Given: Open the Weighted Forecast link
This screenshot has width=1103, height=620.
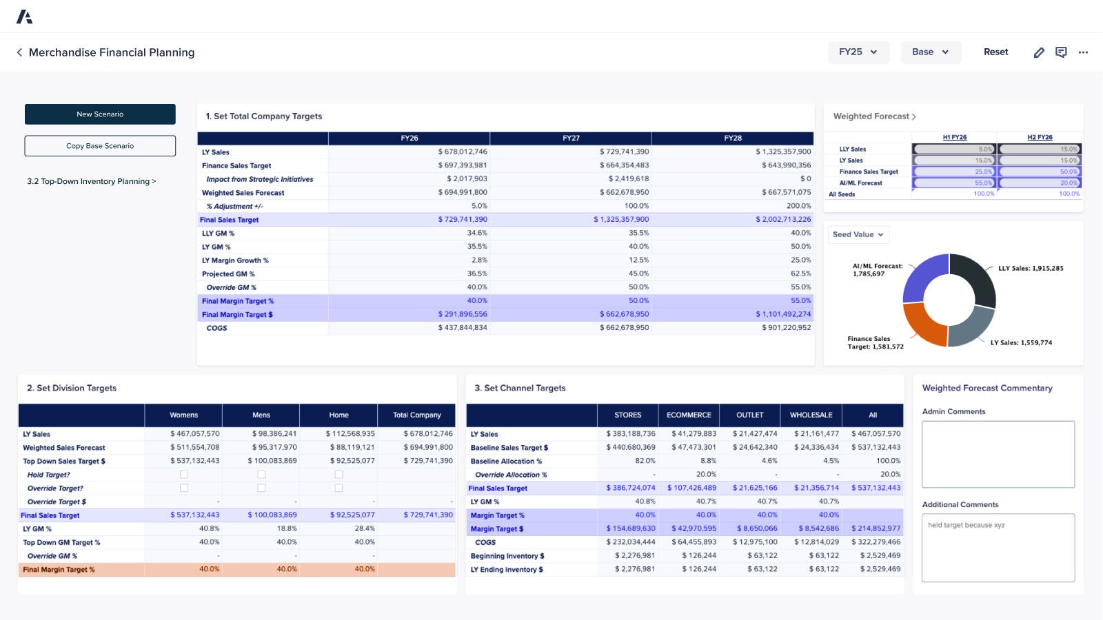Looking at the screenshot, I should click(x=873, y=116).
